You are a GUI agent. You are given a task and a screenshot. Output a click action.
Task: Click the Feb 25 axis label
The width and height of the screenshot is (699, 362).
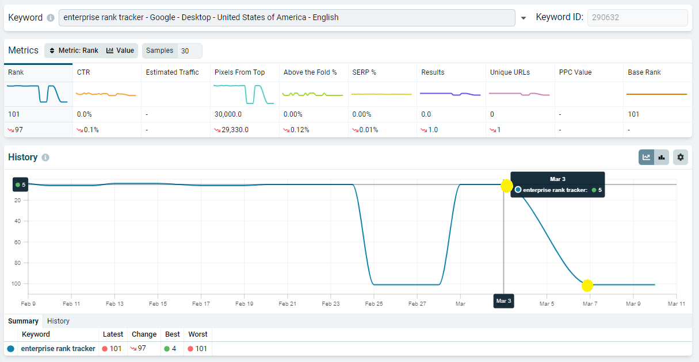[373, 303]
